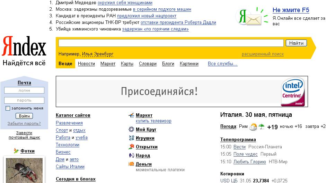Viewport: 326px width, 183px height.
Task: Open the Спорт catalog link
Action: (62, 130)
